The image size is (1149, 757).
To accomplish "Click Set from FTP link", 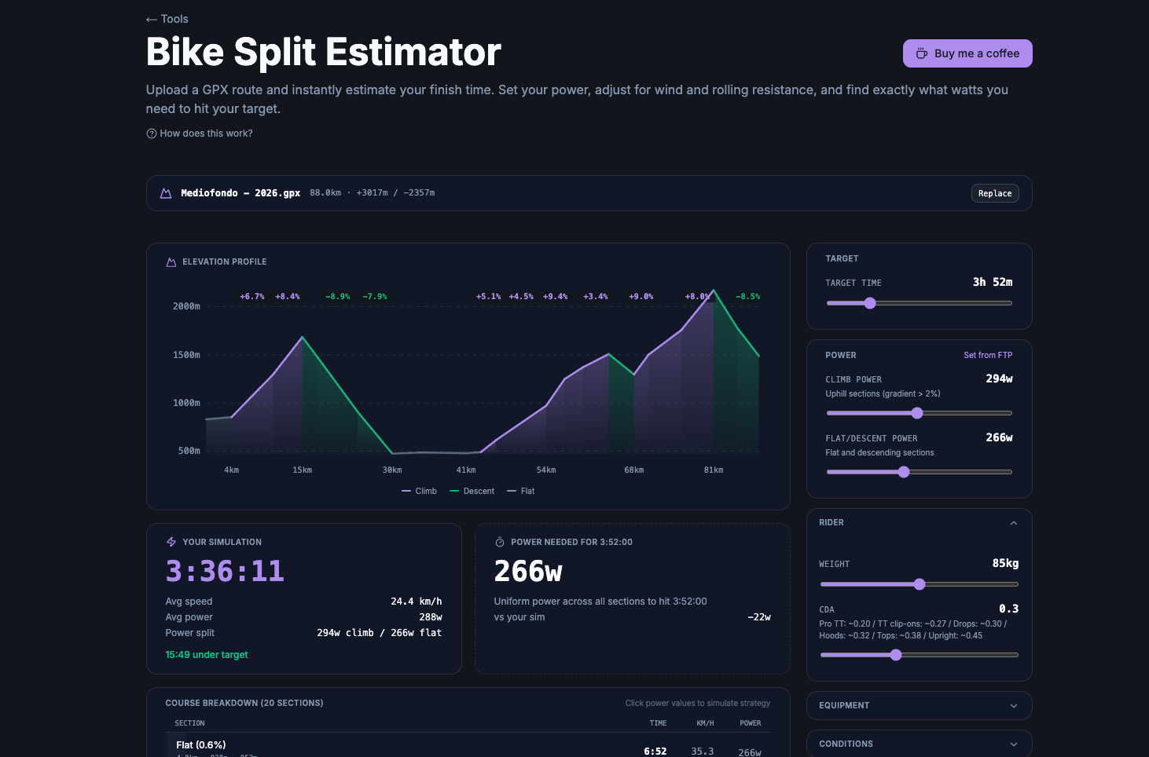I will [988, 356].
